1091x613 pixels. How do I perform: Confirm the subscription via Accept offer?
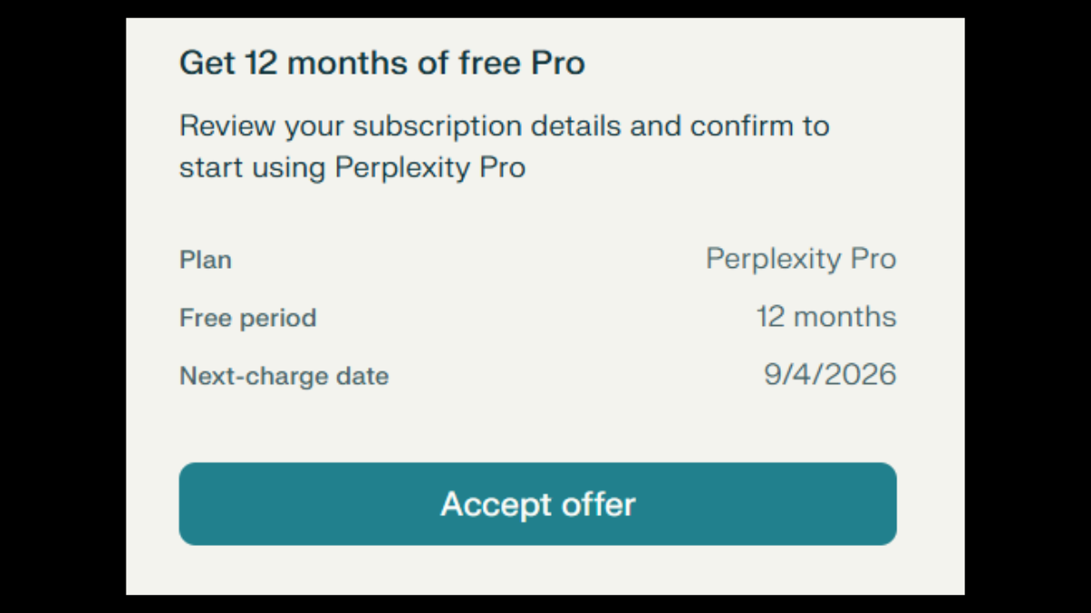coord(538,504)
